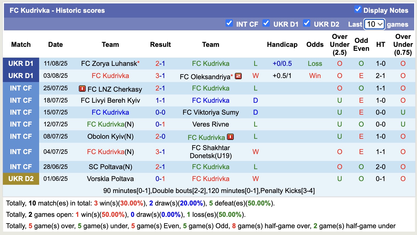Image resolution: width=417 pixels, height=235 pixels.
Task: Open the FC Zorya Luhansk team link
Action: [108, 63]
